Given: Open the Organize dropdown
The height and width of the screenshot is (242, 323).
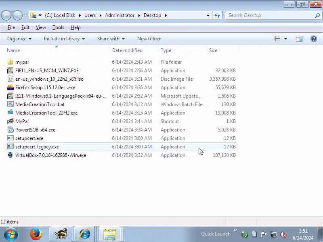Looking at the screenshot, I should 19,39.
